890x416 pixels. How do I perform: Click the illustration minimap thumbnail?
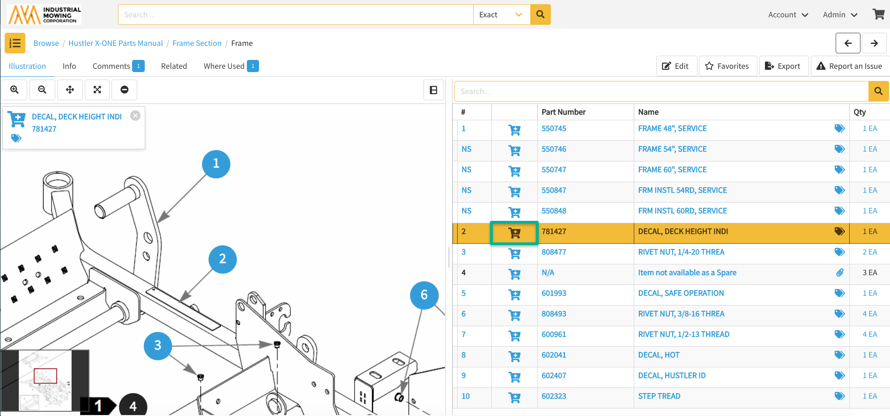click(45, 380)
